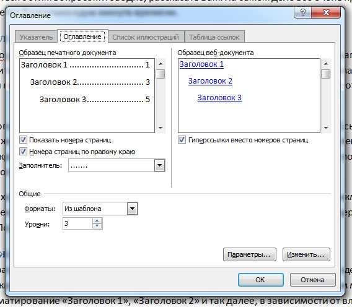Switch to the Указатель tab

point(36,37)
